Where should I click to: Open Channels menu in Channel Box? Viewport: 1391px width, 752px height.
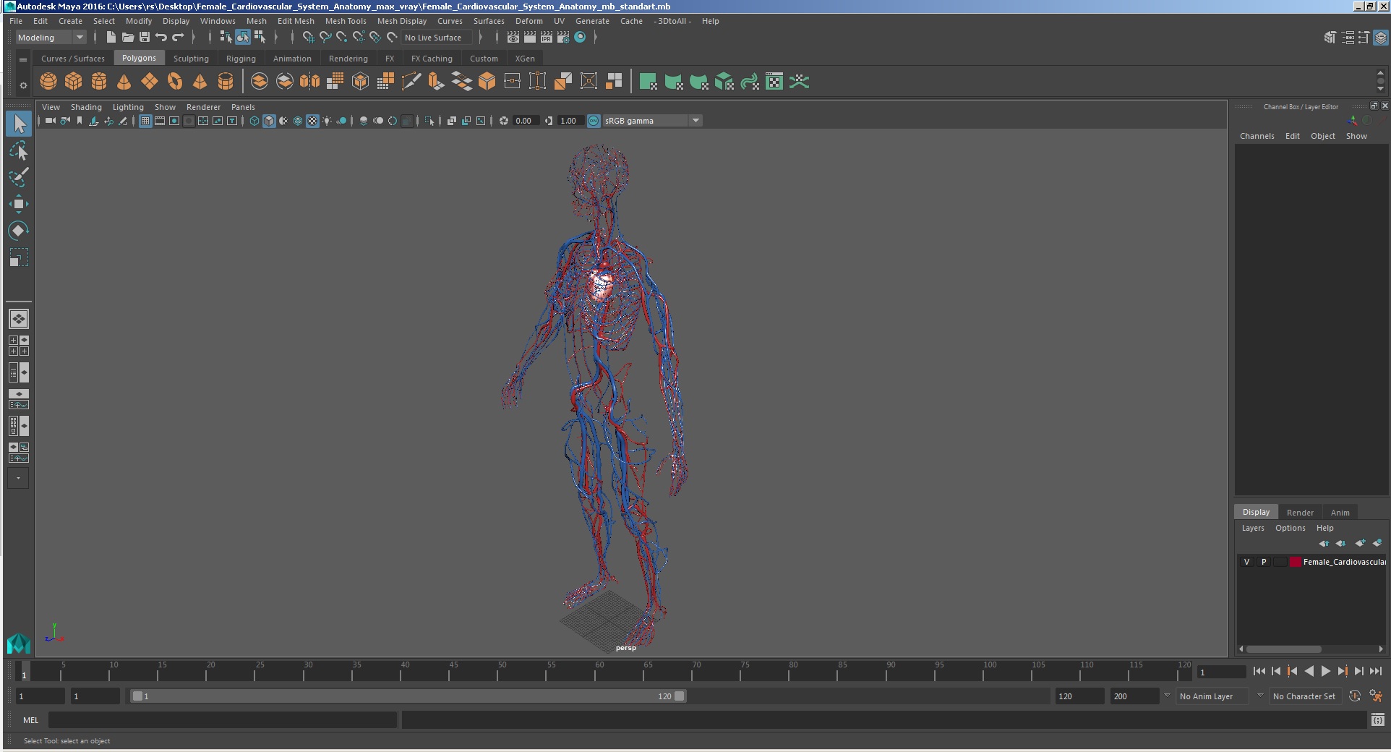(1257, 136)
